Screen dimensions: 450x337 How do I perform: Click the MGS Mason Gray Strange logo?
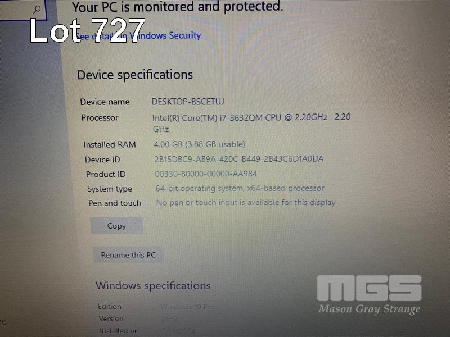370,295
